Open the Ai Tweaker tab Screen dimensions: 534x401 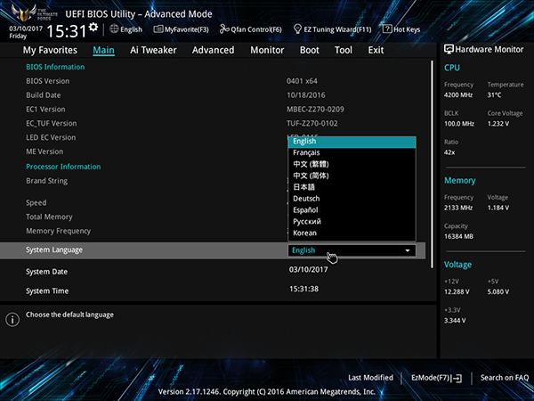153,50
